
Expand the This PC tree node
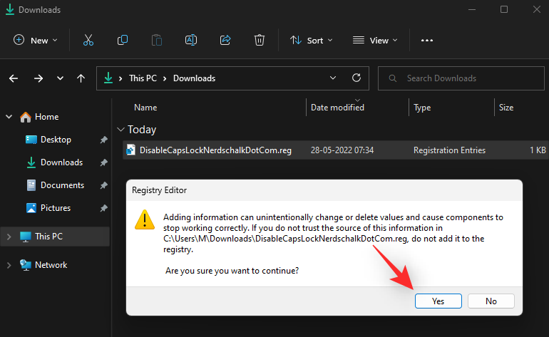click(9, 237)
